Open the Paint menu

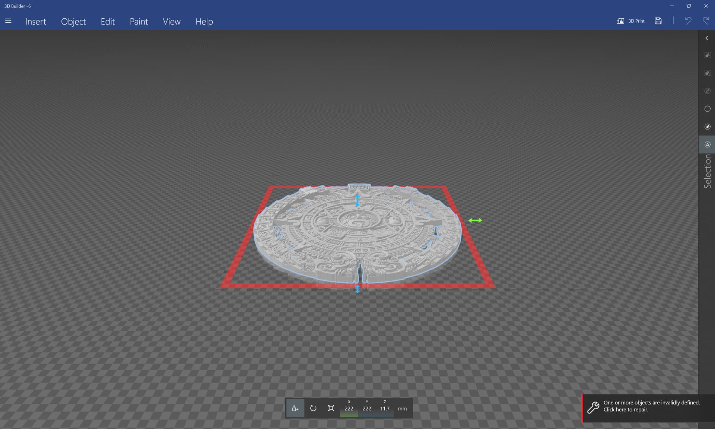pyautogui.click(x=139, y=22)
